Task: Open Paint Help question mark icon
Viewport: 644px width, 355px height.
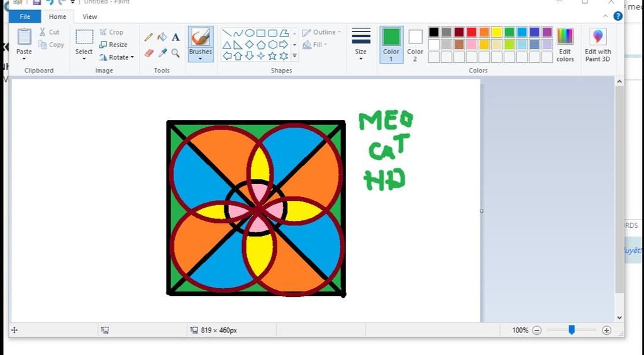Action: click(618, 16)
